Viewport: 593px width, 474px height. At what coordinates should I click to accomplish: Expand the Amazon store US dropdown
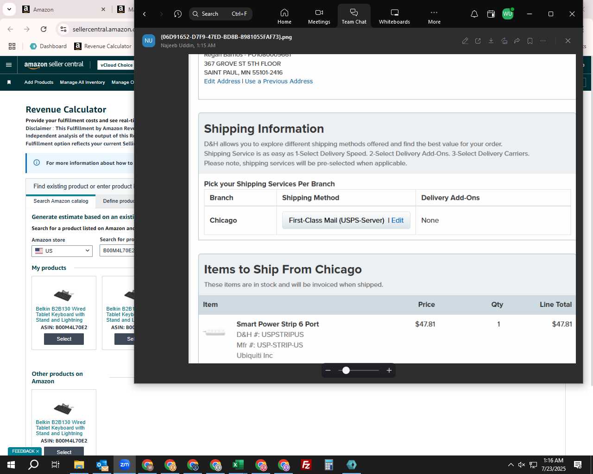tap(62, 251)
